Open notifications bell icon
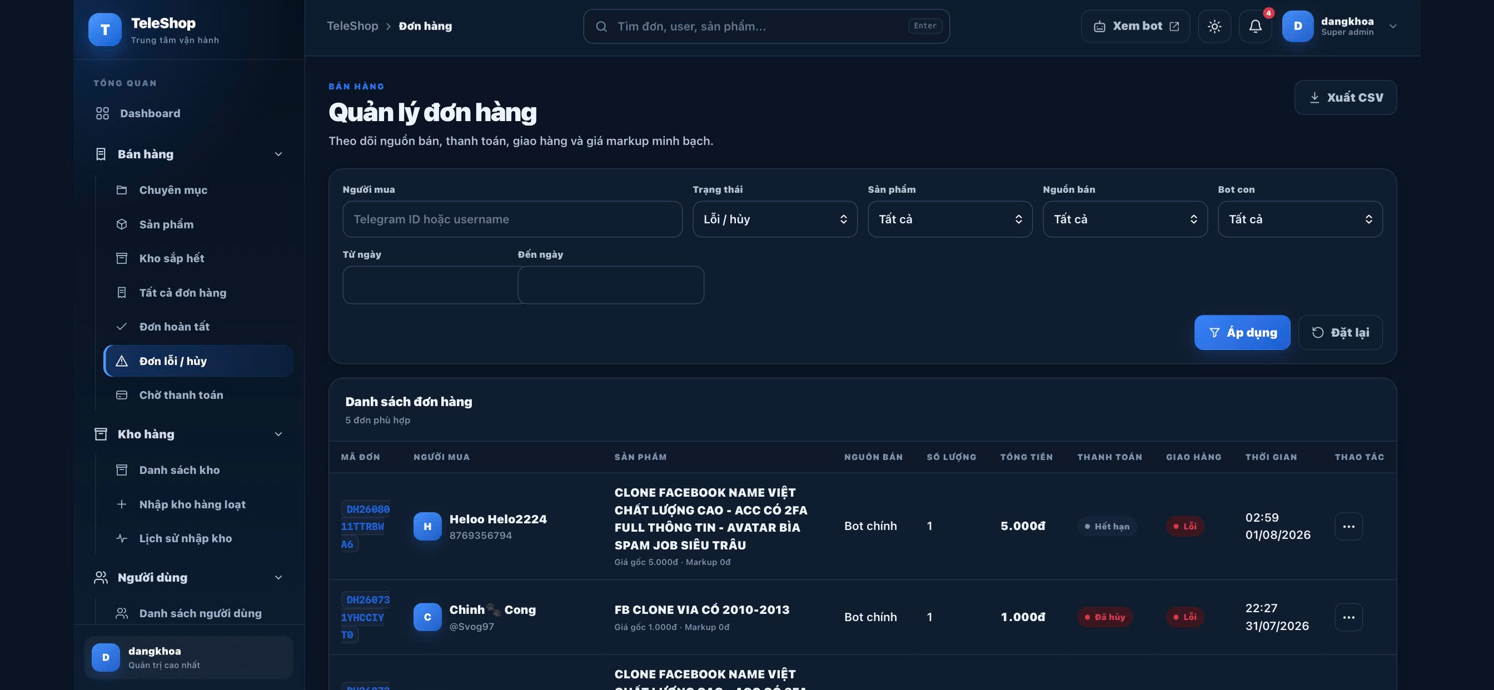 pos(1255,26)
